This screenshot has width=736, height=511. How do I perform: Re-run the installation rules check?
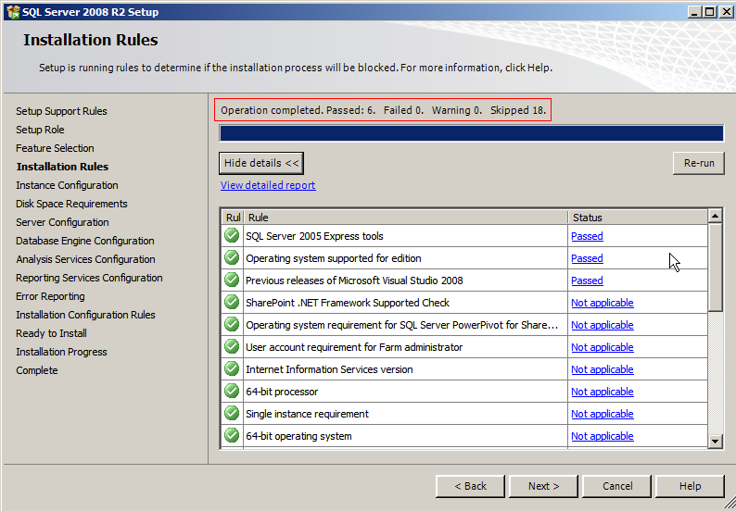(699, 163)
